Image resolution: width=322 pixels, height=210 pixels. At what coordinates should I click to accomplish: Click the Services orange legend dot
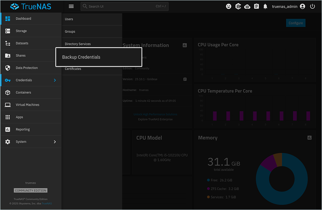[208, 197]
